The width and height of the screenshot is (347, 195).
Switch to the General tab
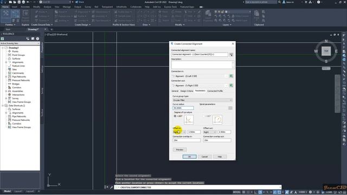[175, 91]
